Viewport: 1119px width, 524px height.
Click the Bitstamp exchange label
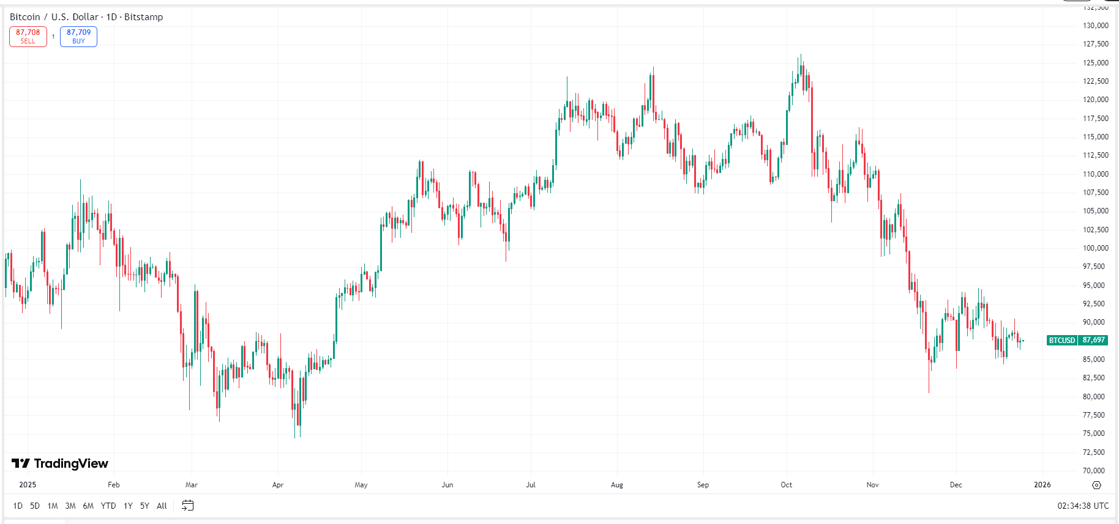(143, 17)
